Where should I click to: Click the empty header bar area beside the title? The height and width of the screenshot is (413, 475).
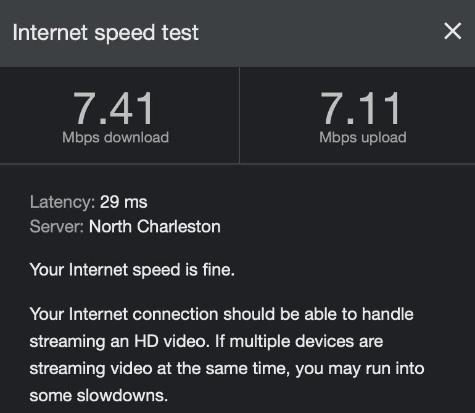321,33
